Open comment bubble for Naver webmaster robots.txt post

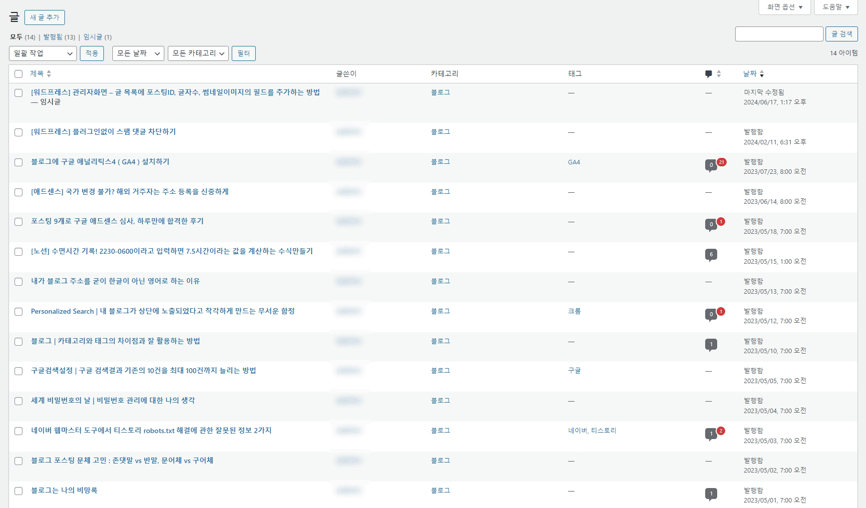coord(711,434)
